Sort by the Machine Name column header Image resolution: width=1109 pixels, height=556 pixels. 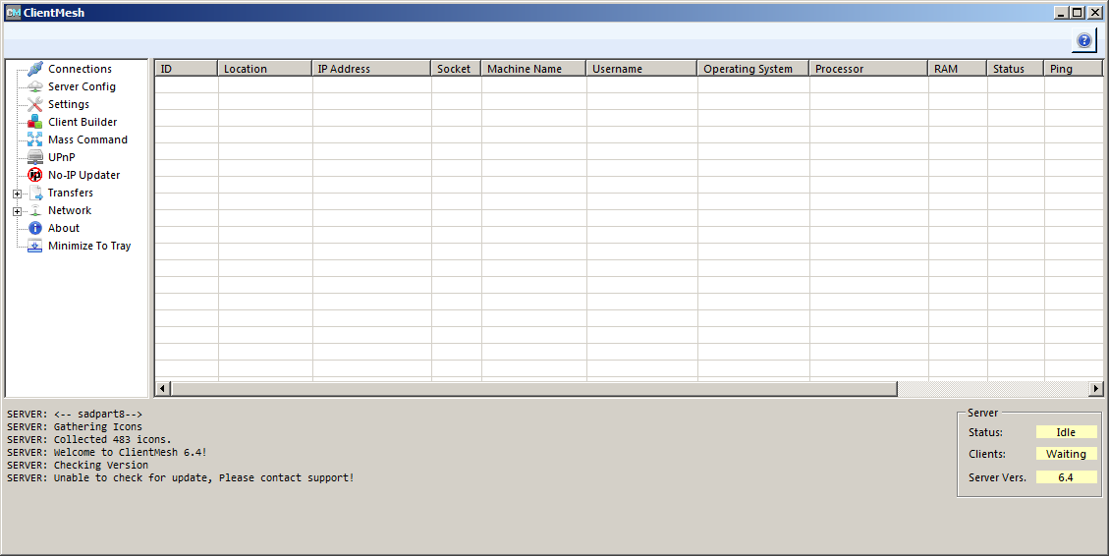click(x=533, y=69)
